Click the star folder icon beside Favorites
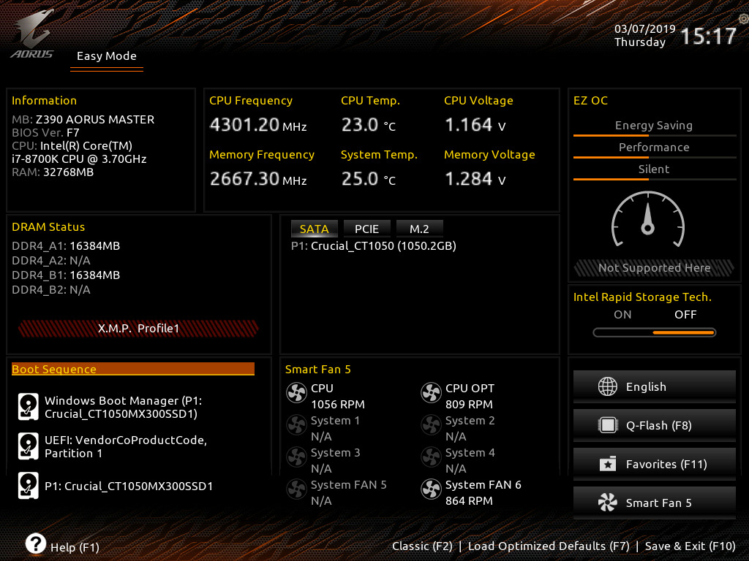 tap(608, 464)
